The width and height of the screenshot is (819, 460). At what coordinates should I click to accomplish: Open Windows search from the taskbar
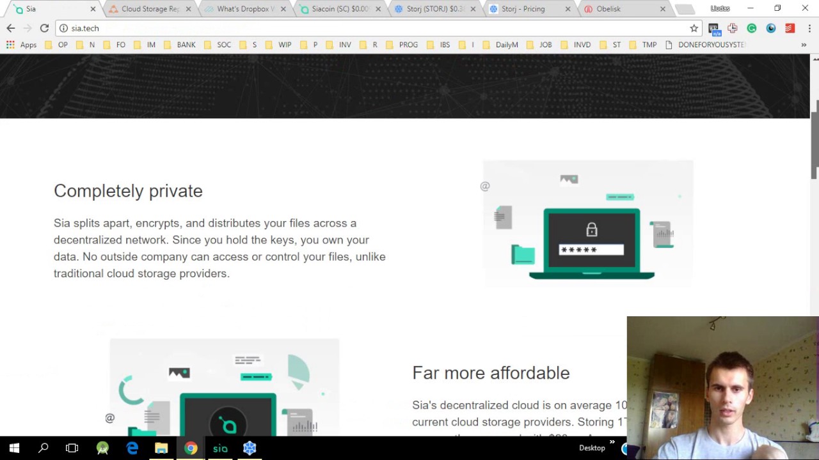[44, 448]
